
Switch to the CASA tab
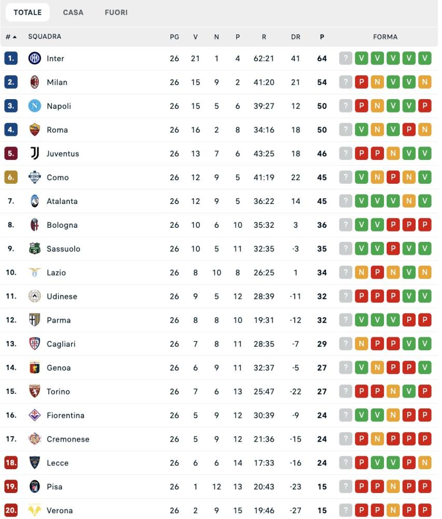73,12
